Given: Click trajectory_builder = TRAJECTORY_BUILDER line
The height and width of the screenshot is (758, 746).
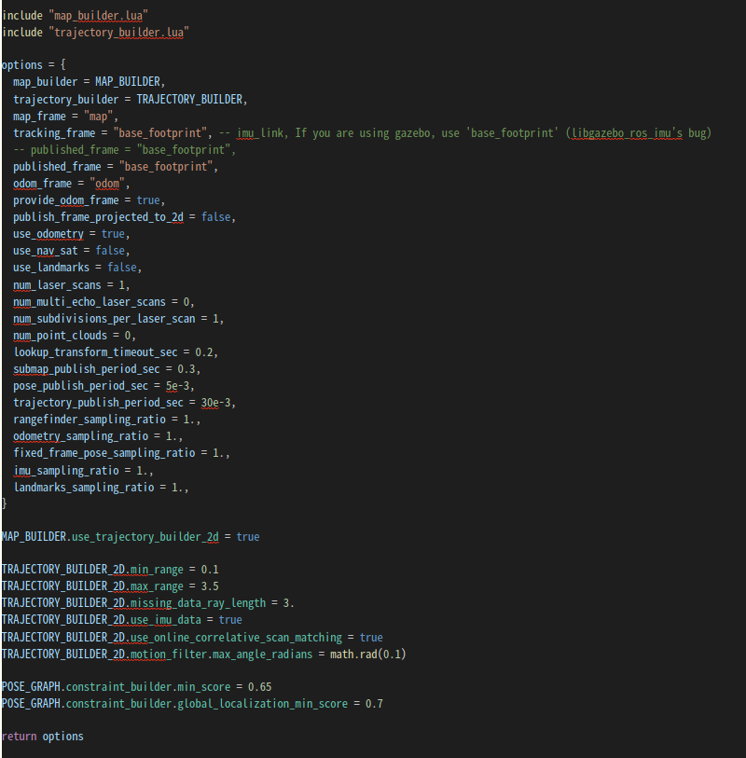Looking at the screenshot, I should tap(130, 99).
